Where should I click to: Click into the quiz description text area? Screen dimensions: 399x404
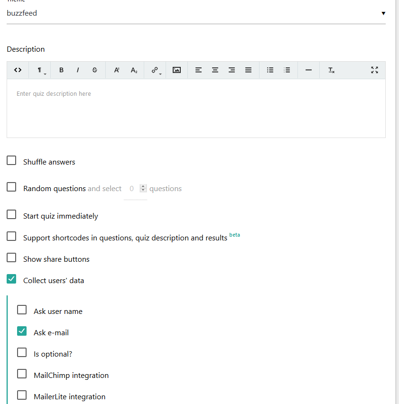196,108
